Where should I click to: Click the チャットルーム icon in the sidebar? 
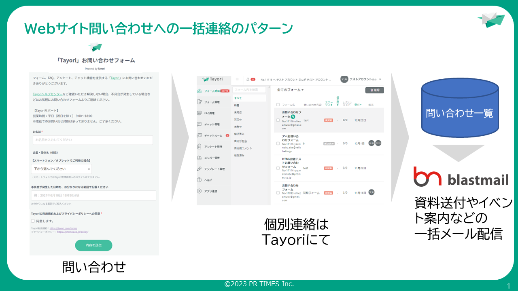(x=199, y=135)
